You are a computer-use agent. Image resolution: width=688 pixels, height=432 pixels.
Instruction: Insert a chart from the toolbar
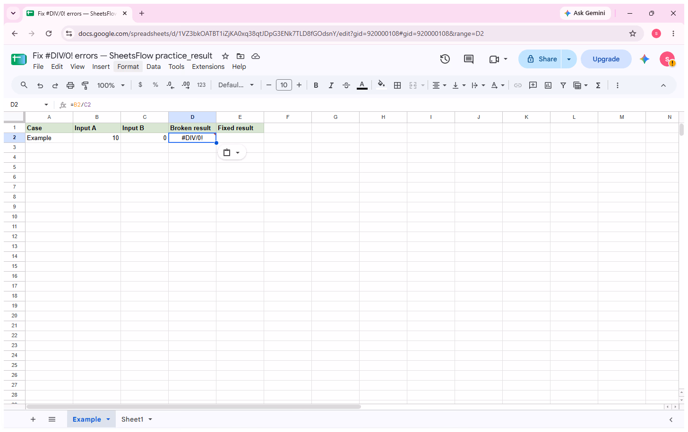(548, 85)
